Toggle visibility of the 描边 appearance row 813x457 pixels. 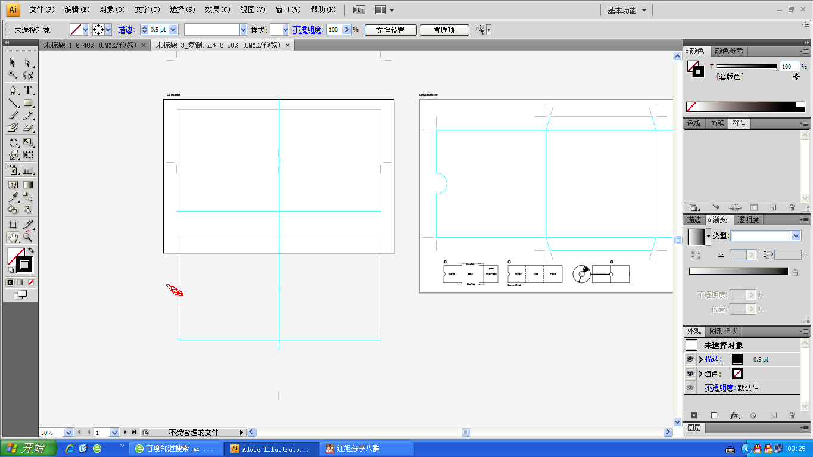point(690,359)
